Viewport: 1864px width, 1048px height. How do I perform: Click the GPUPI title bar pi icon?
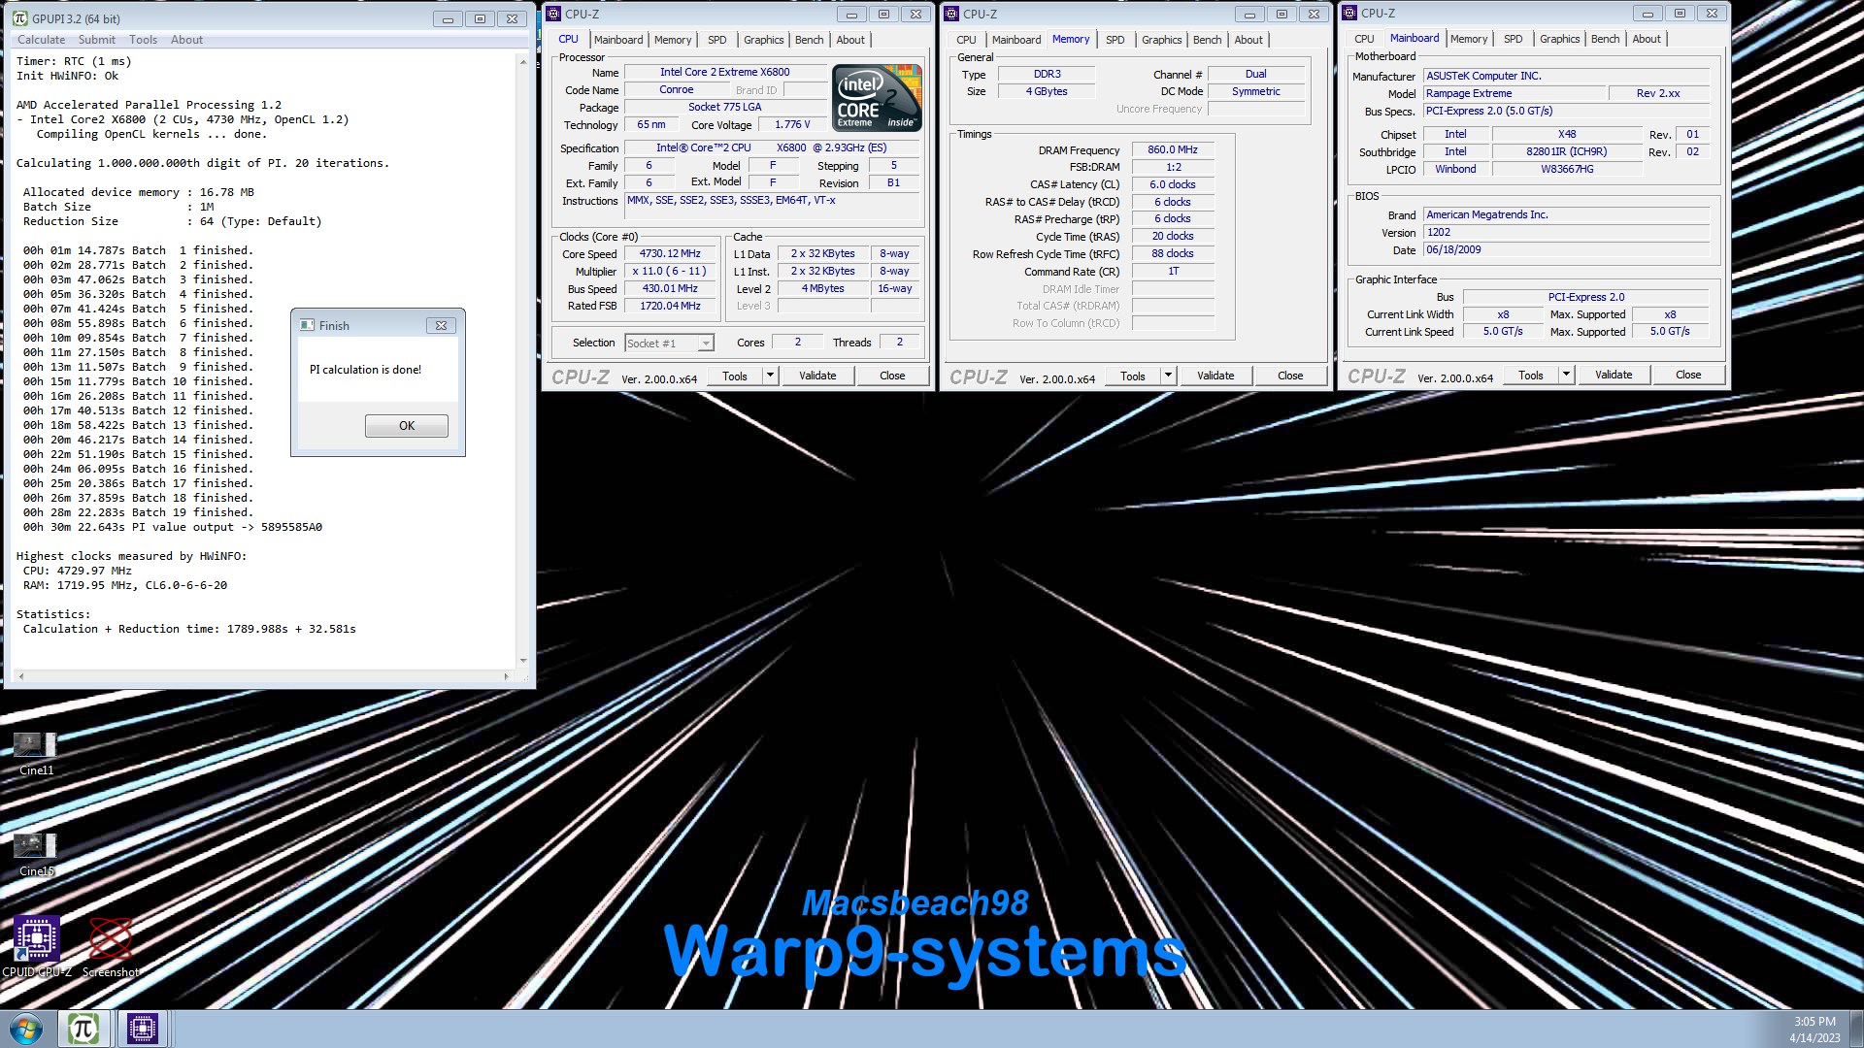point(20,18)
